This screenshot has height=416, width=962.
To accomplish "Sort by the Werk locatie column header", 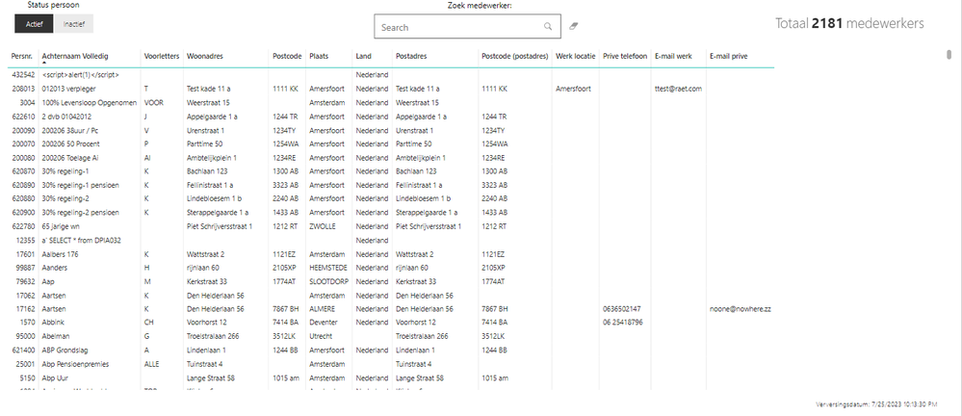I will (x=576, y=56).
